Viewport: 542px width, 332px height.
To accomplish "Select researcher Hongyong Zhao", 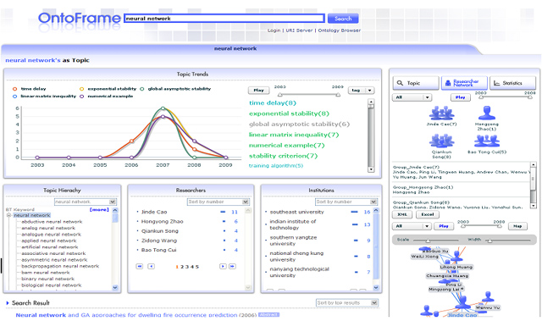I will (162, 221).
